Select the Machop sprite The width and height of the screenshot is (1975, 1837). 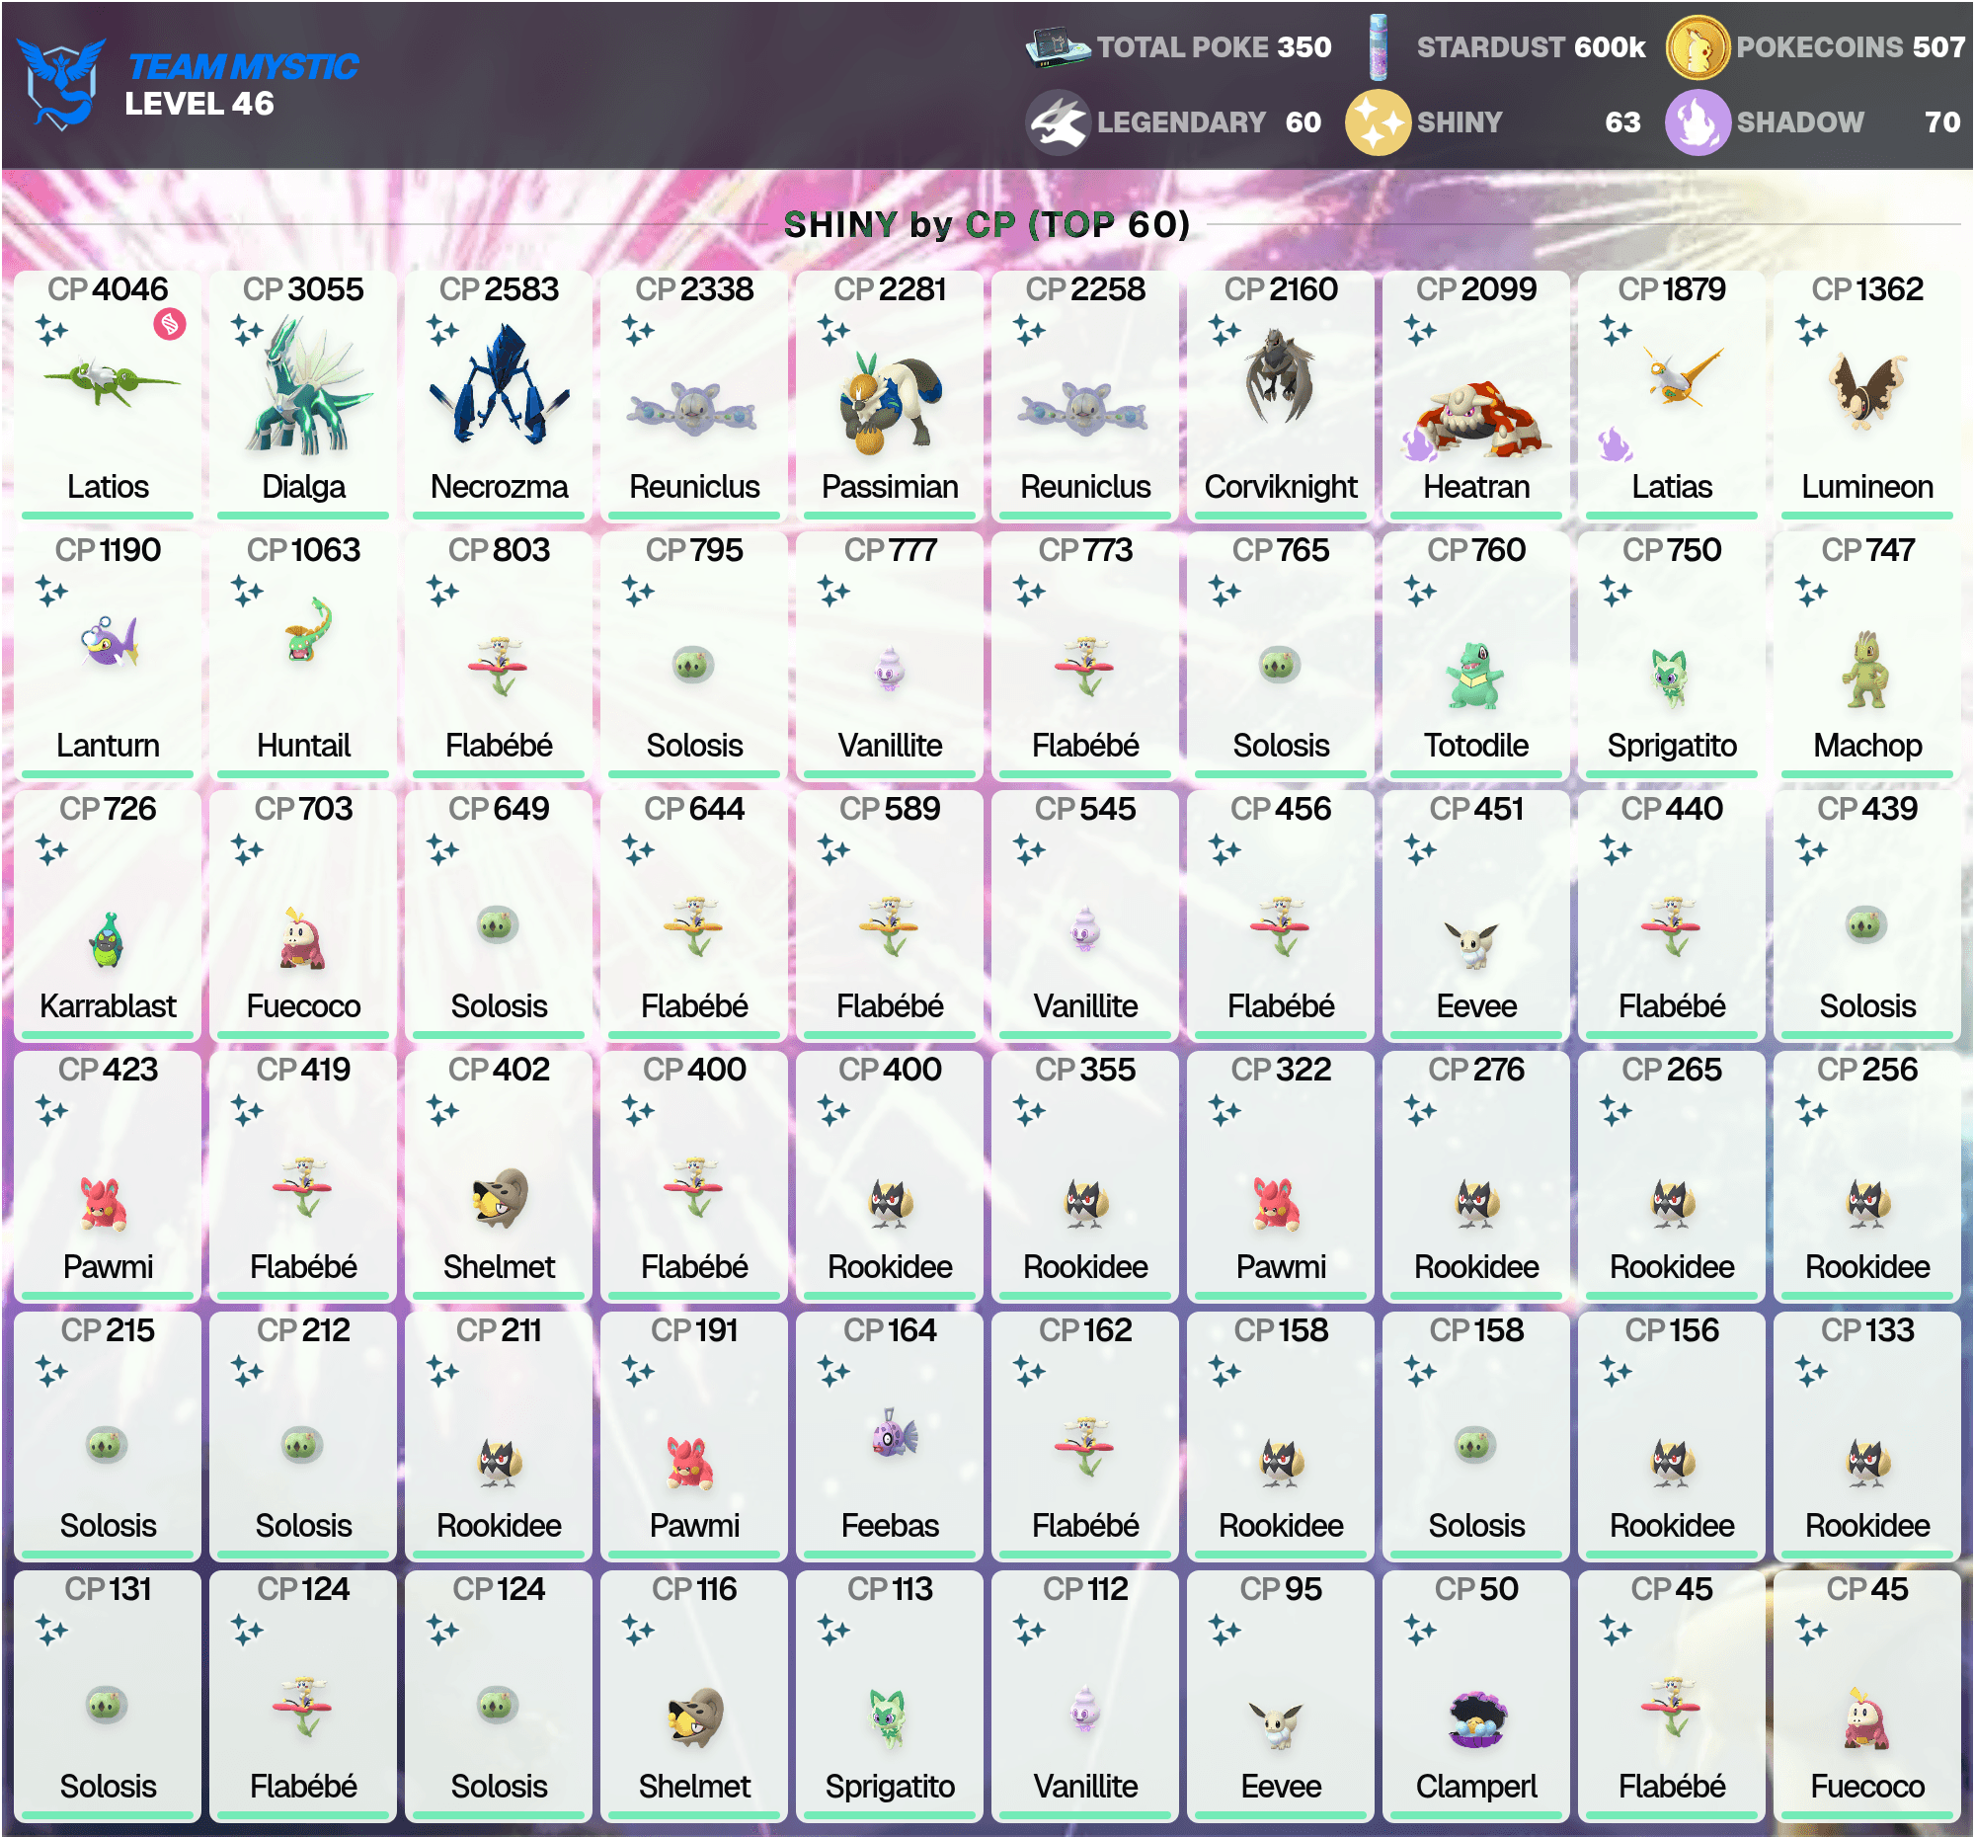(x=1866, y=670)
